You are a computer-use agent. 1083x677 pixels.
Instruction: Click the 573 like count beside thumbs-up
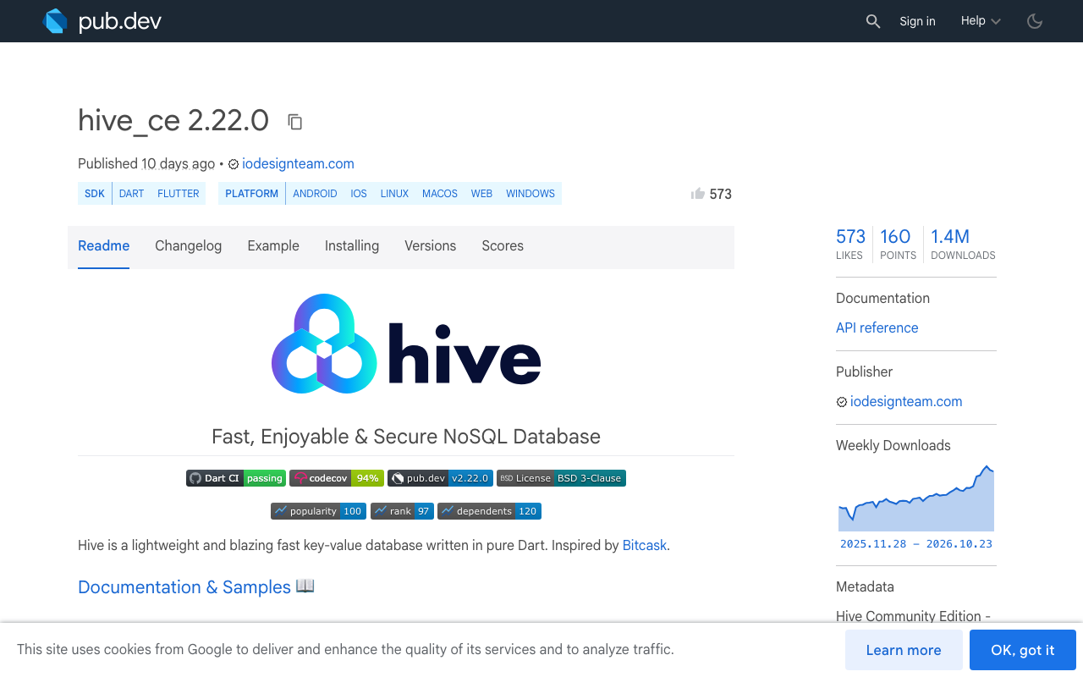click(x=721, y=194)
